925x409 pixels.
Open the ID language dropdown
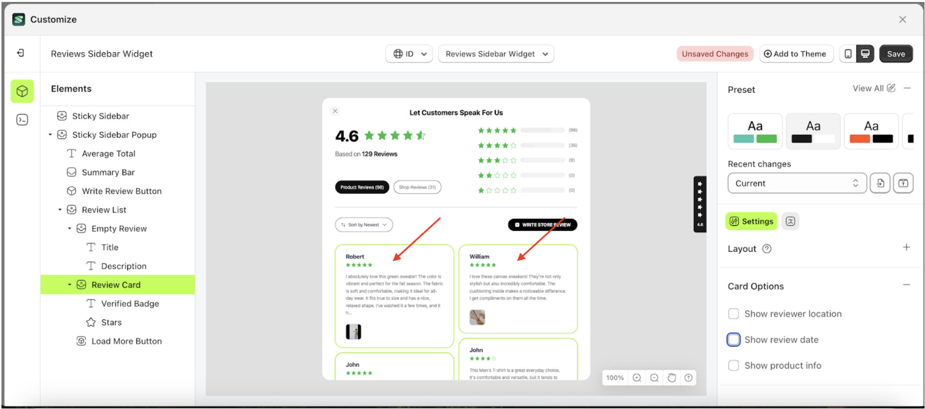tap(409, 54)
